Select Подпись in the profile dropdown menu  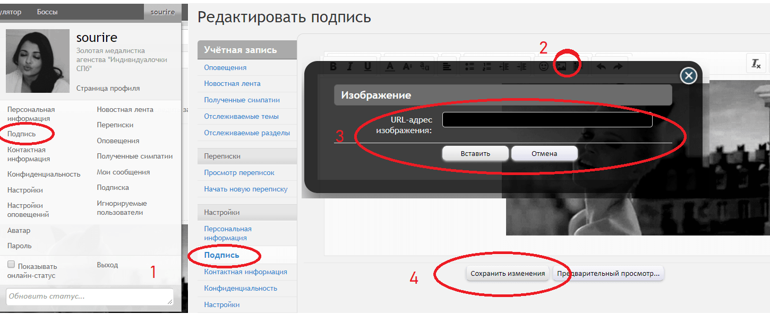coord(22,134)
